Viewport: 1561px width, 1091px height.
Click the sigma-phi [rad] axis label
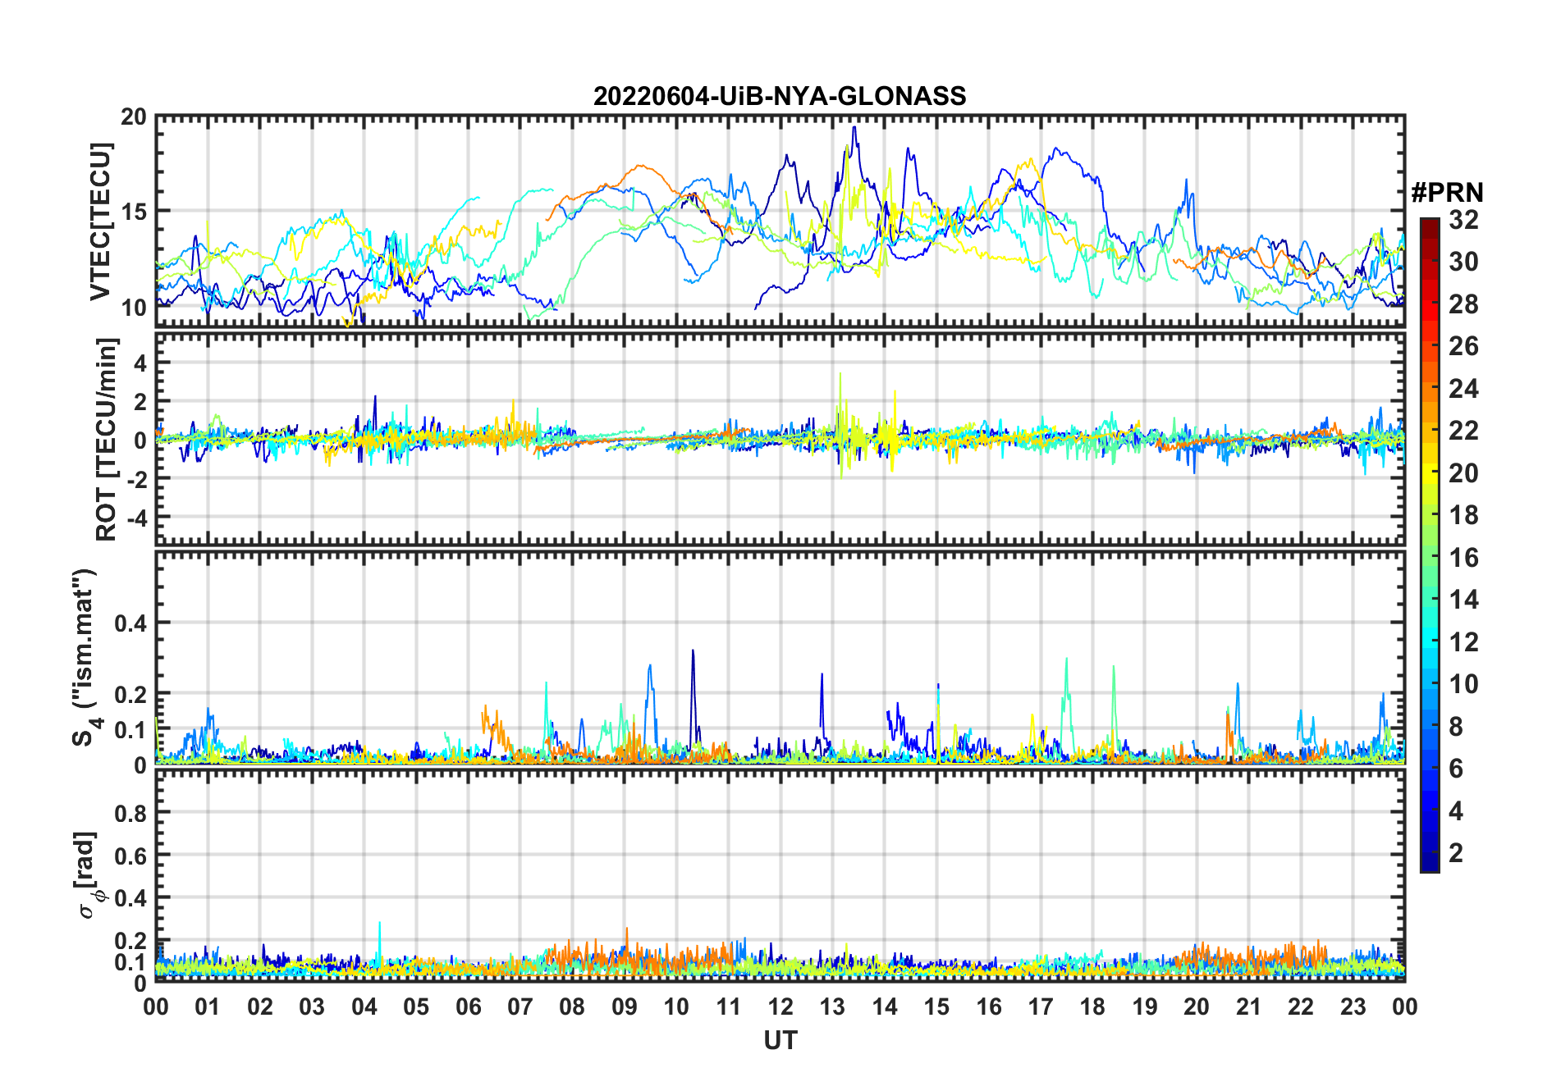coord(89,875)
